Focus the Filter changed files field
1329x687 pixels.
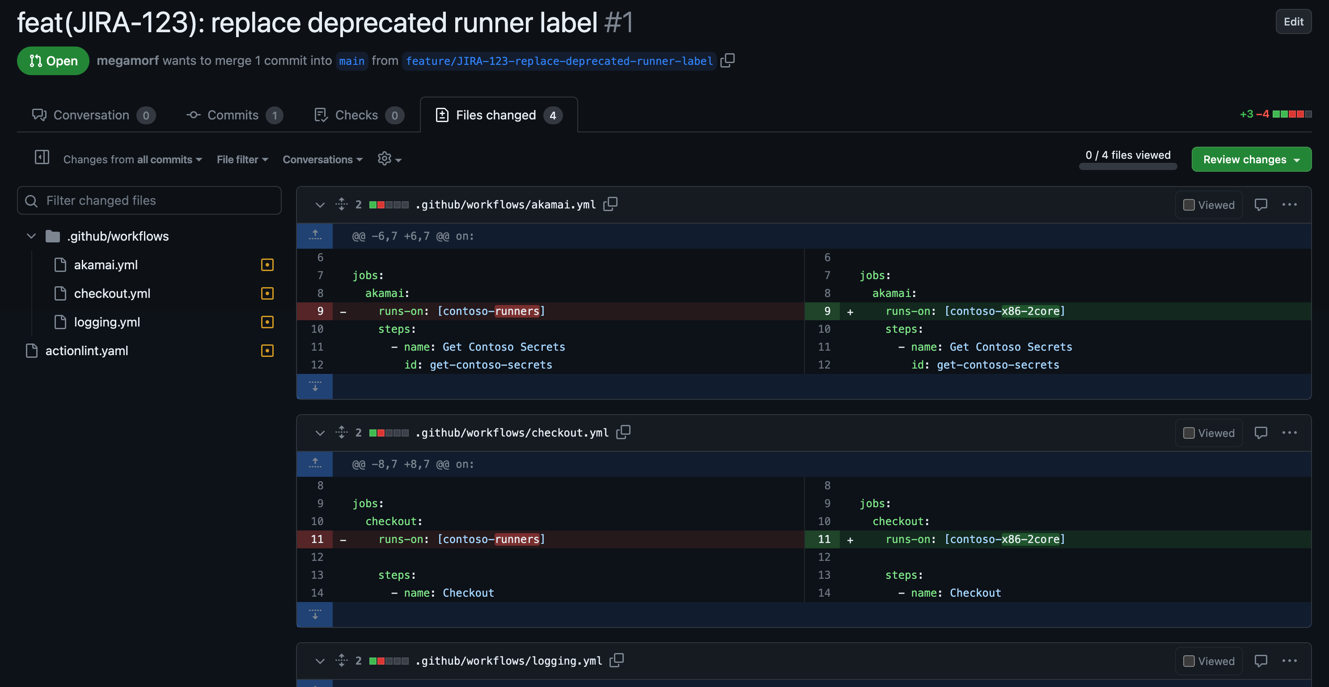click(150, 201)
